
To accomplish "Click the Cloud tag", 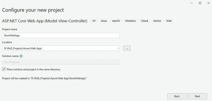I will click(145, 21).
